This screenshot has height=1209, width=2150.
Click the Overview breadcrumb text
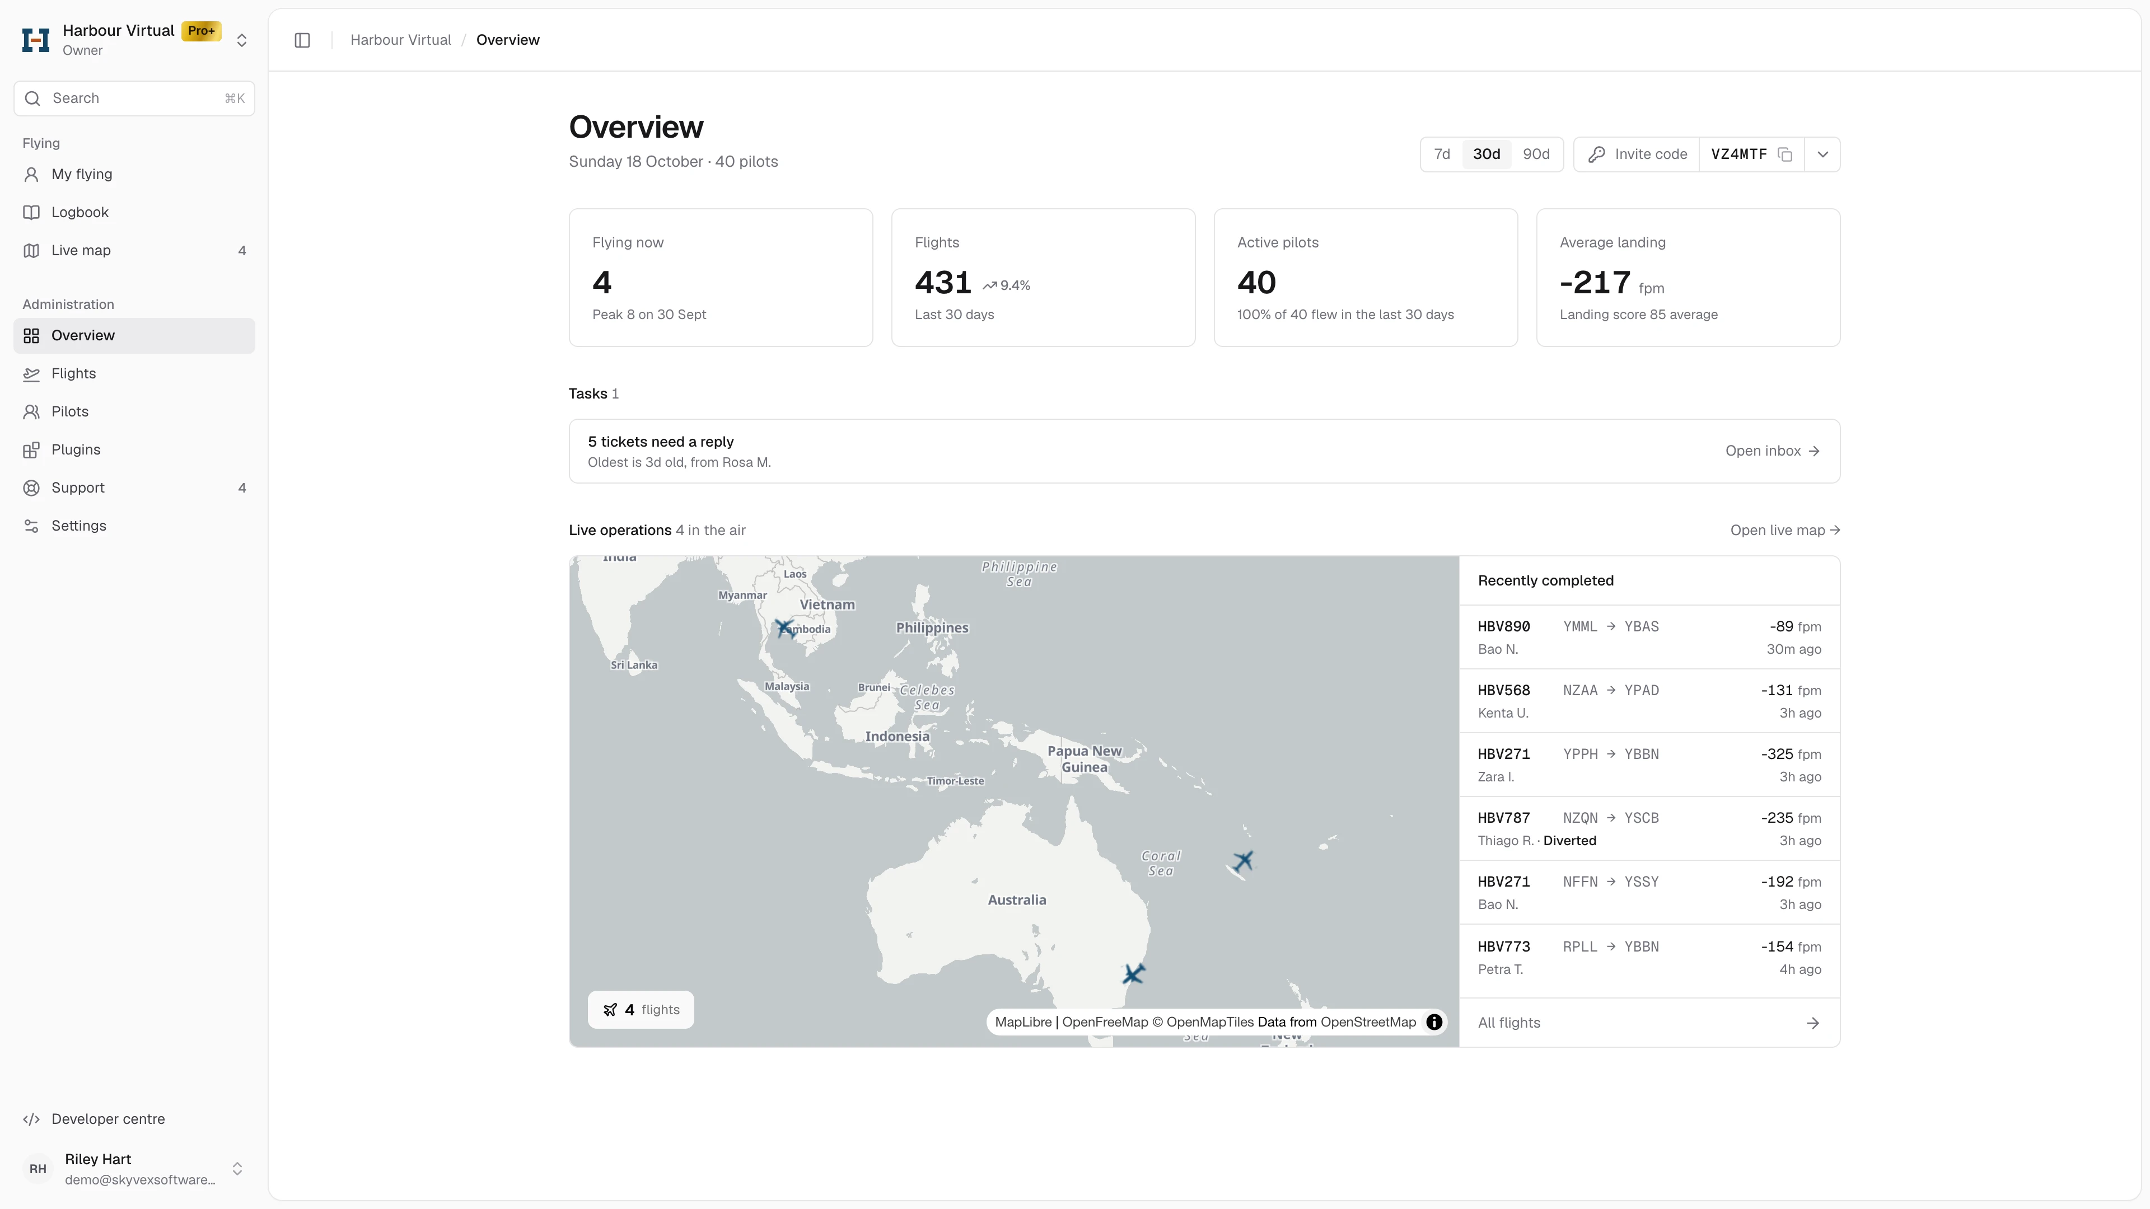(507, 40)
